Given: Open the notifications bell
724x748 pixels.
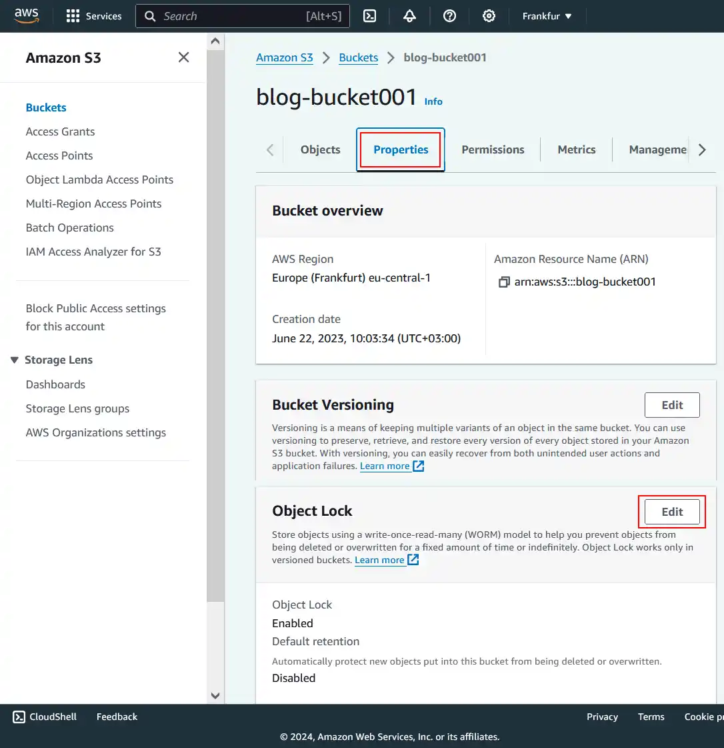Looking at the screenshot, I should click(x=409, y=16).
